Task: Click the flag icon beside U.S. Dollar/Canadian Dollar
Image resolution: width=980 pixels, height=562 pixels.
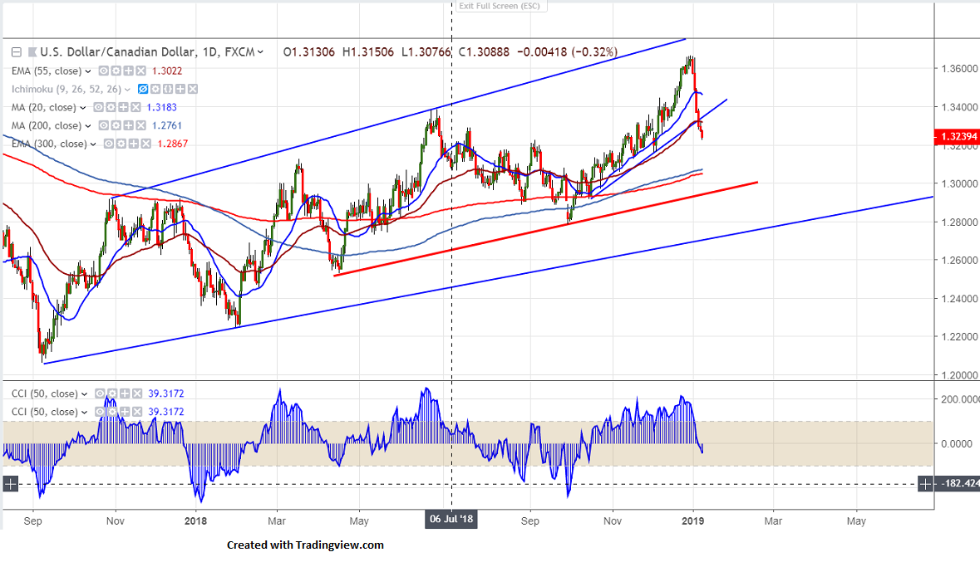Action: coord(32,51)
